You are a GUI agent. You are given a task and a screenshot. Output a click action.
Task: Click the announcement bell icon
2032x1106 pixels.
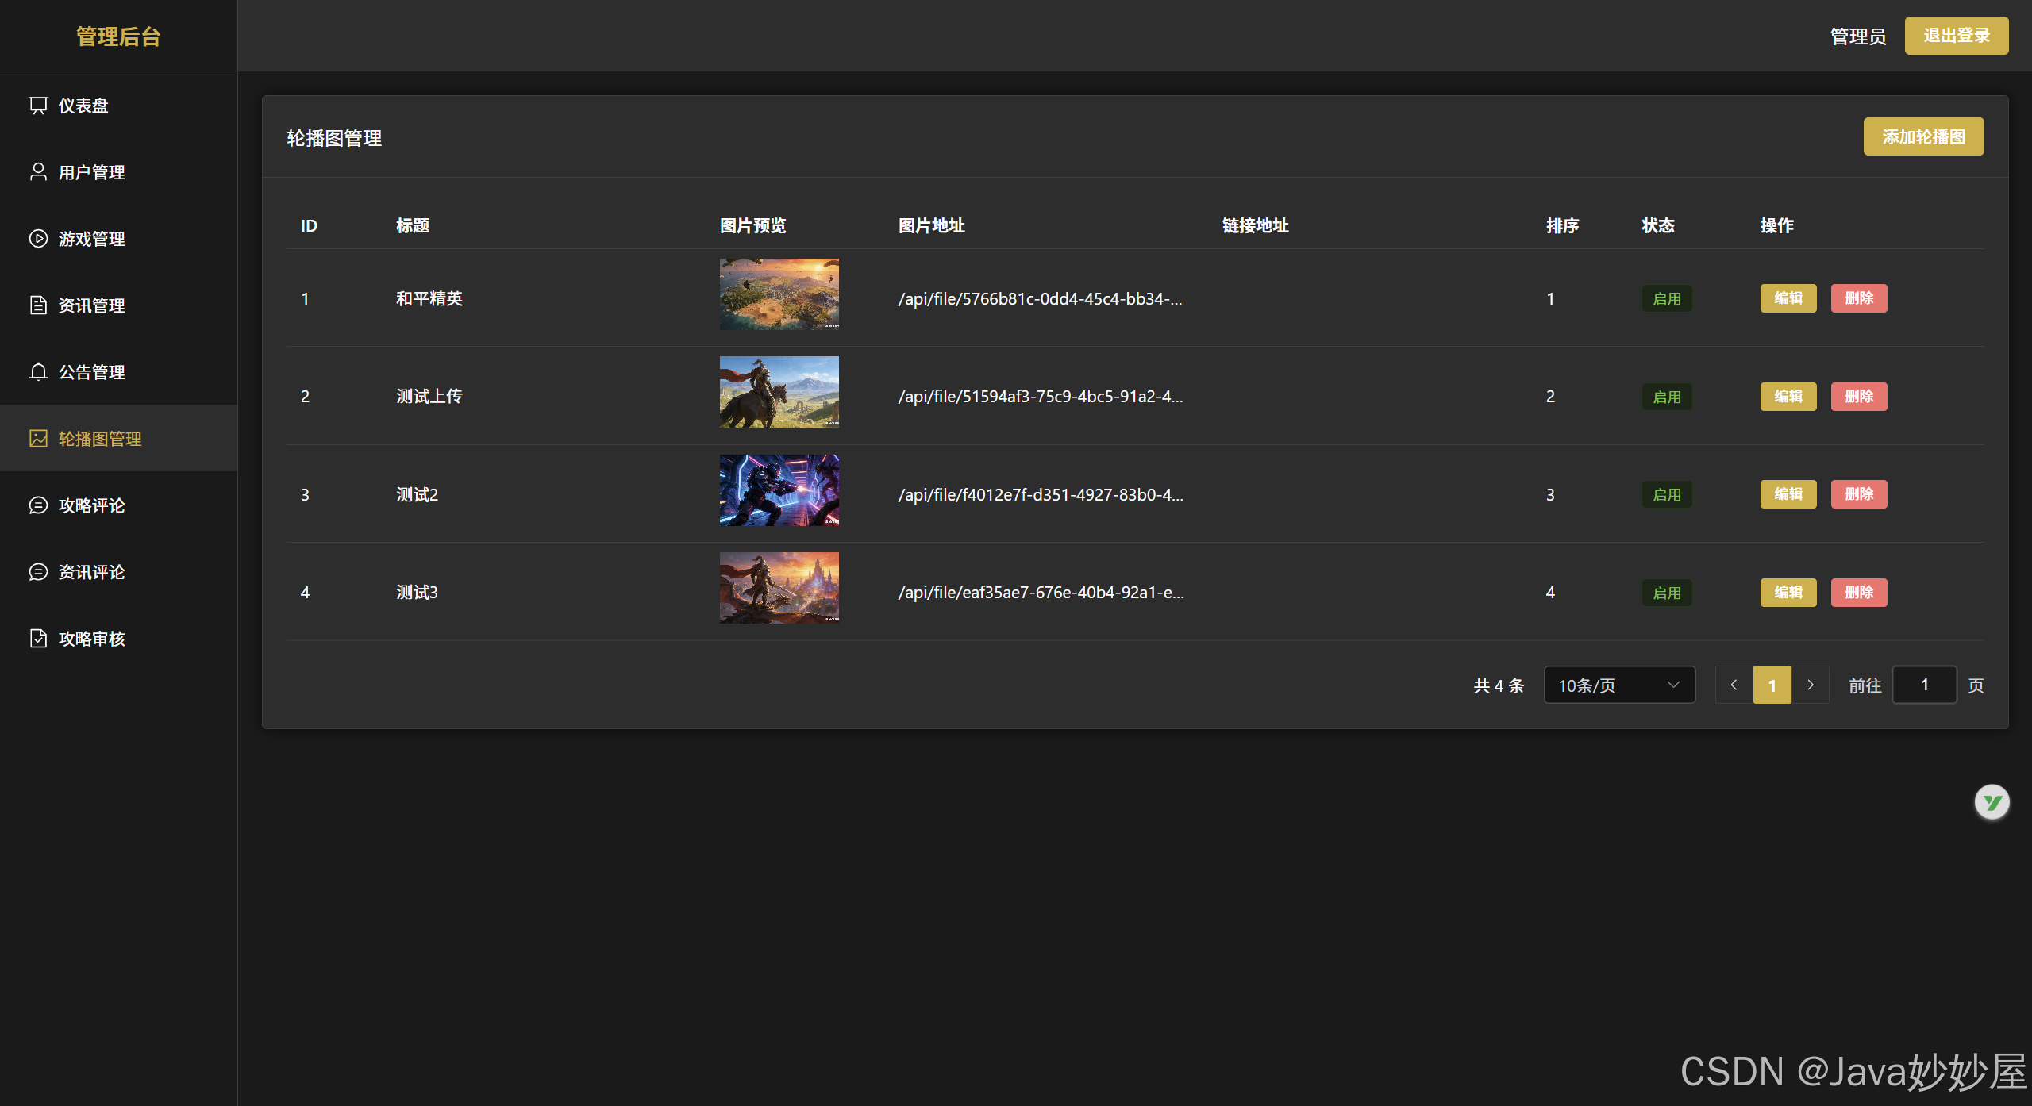pyautogui.click(x=38, y=372)
